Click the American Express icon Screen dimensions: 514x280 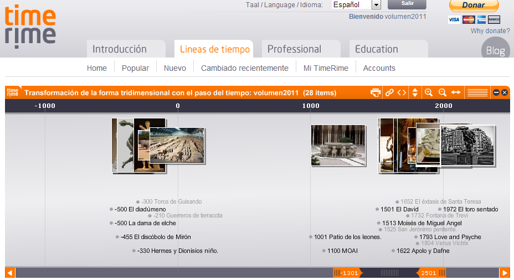coord(481,20)
